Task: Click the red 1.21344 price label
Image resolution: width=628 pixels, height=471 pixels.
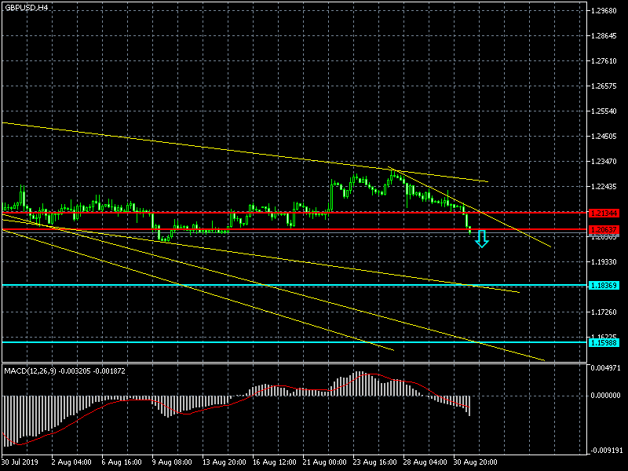Action: (x=604, y=213)
